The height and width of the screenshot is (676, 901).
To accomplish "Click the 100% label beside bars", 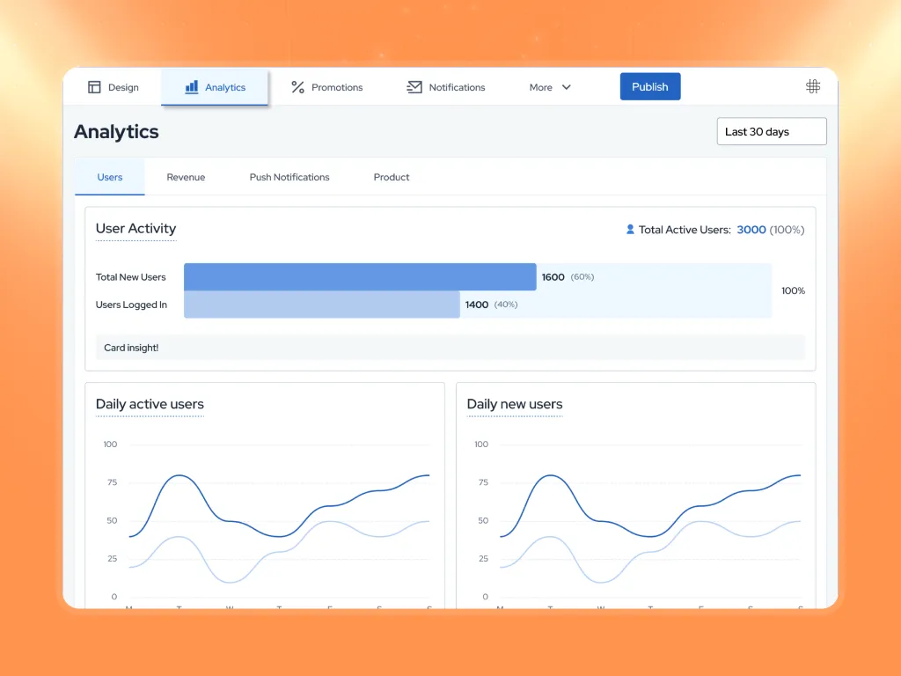I will point(793,290).
